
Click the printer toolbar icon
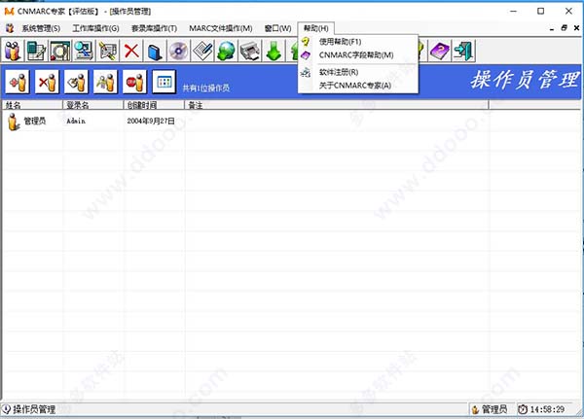[250, 51]
